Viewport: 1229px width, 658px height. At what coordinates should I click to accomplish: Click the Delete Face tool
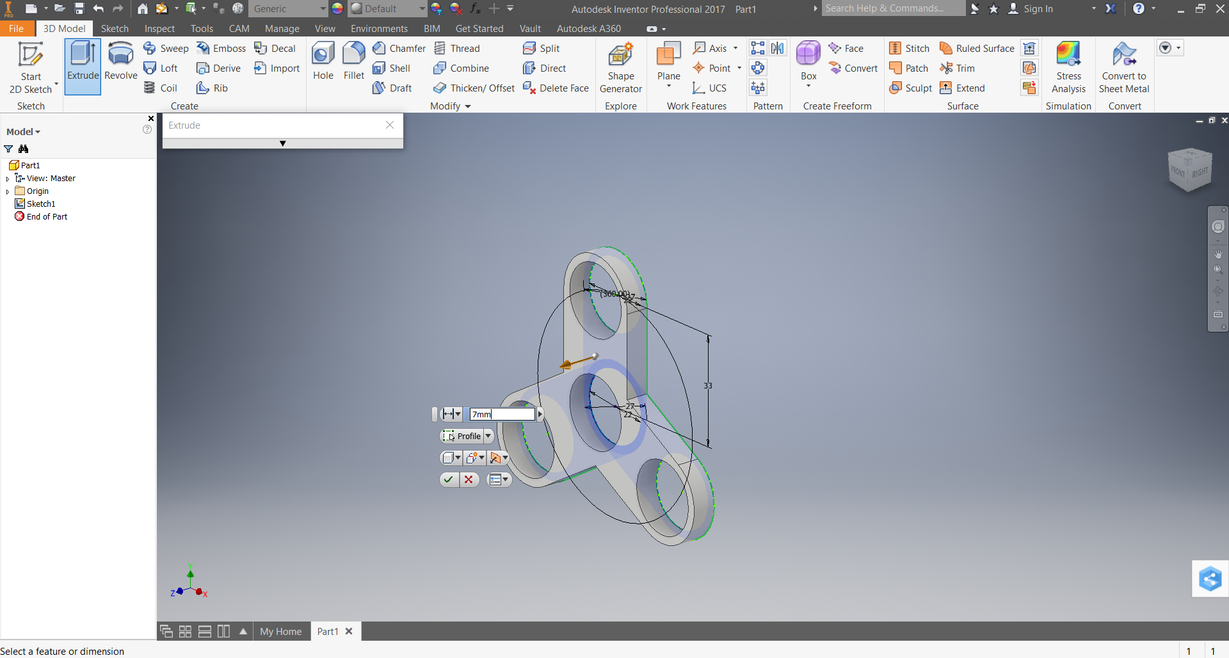click(556, 88)
